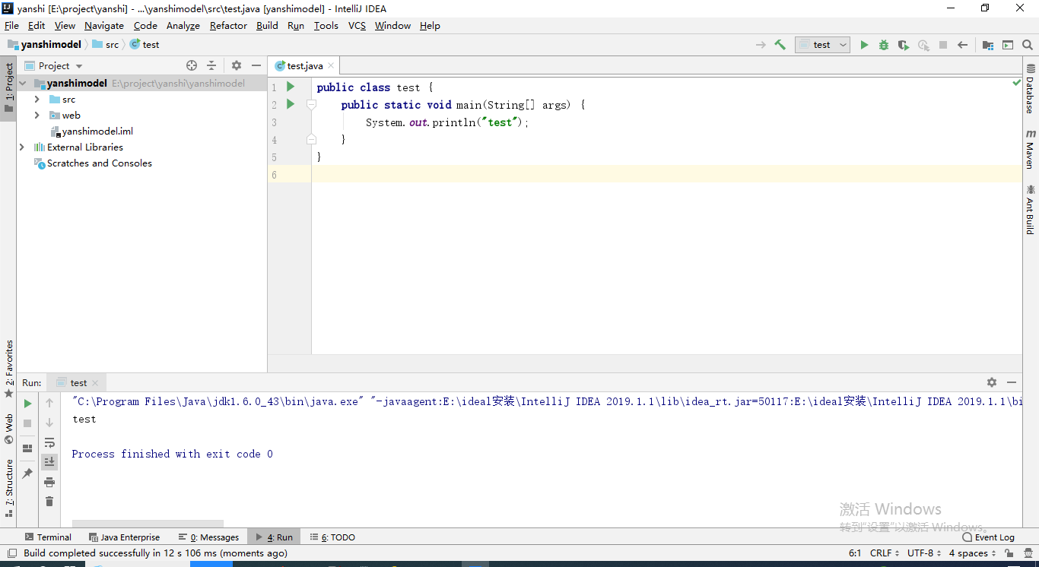The width and height of the screenshot is (1039, 567).
Task: Clear all console output with the trash icon
Action: click(x=49, y=501)
